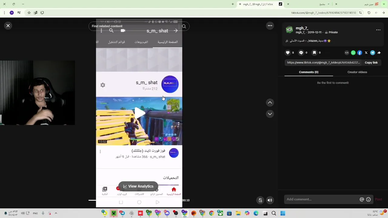Open Discord from the taskbar

coord(167,213)
